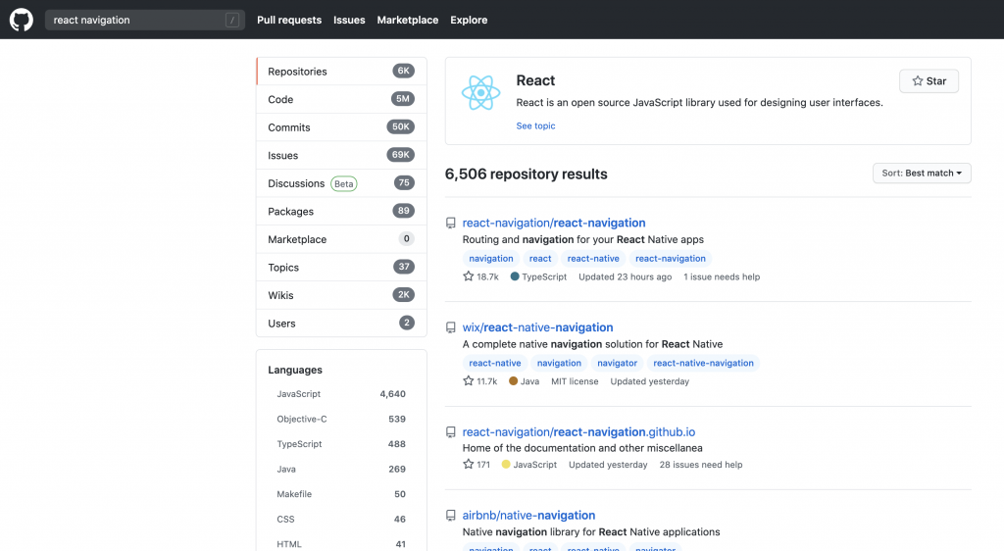This screenshot has height=551, width=1004.
Task: Click the 18.7k stargazers star icon
Action: pos(468,276)
